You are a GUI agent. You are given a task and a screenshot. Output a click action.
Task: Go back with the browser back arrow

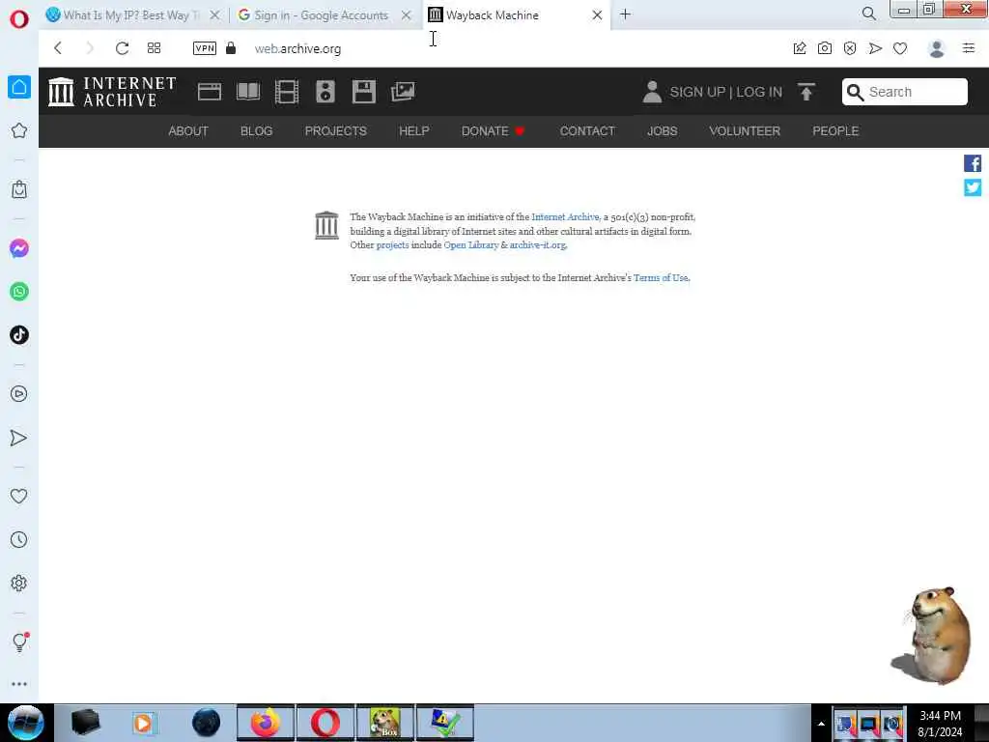pos(58,48)
